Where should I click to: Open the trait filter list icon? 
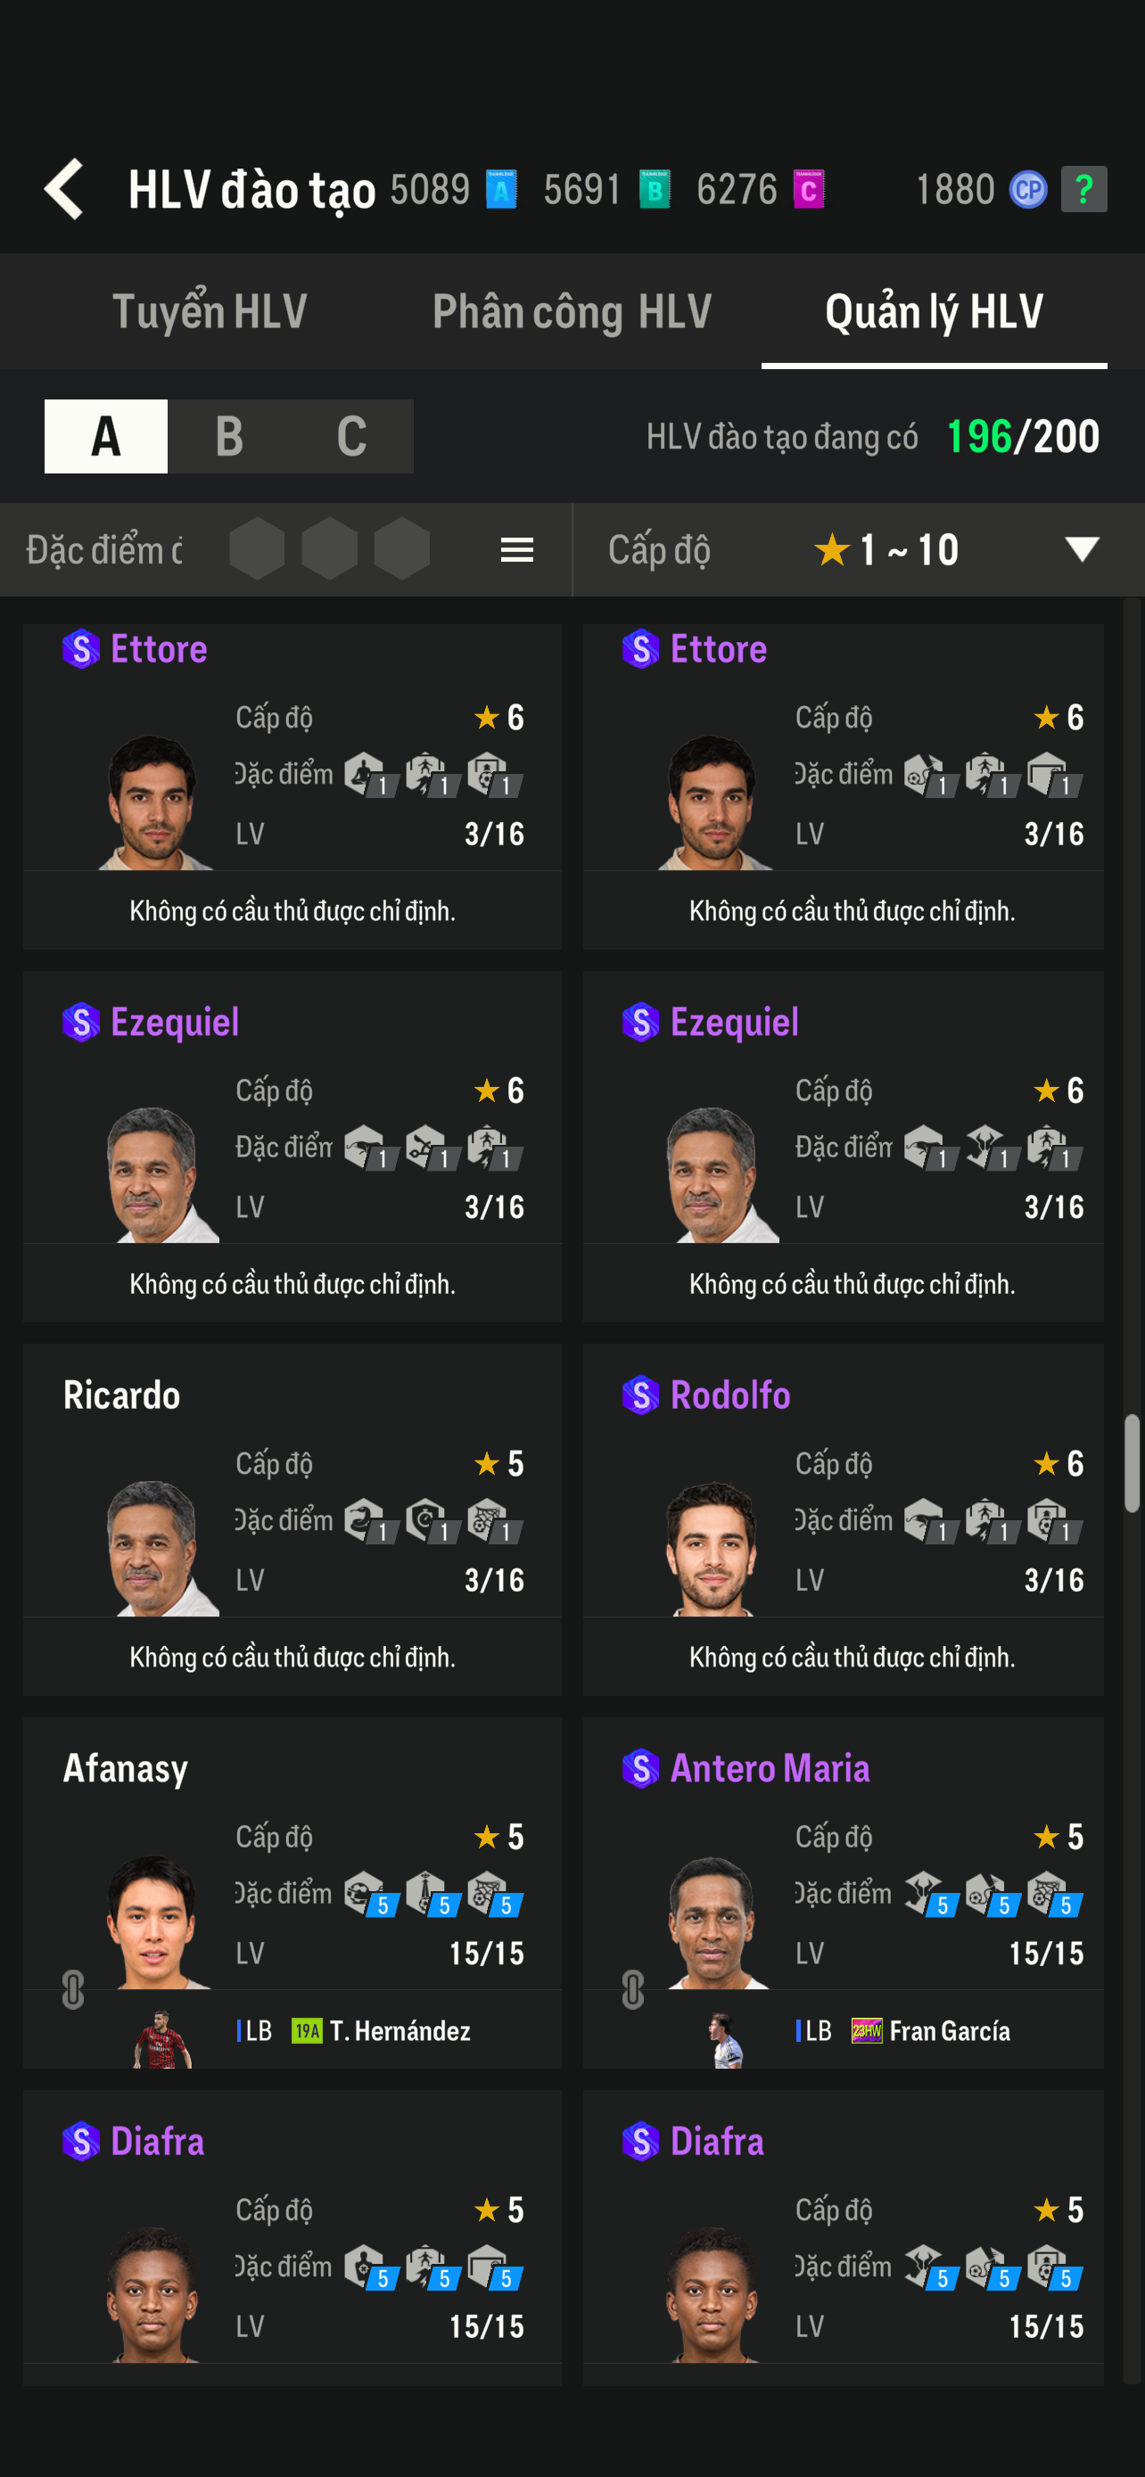point(516,550)
